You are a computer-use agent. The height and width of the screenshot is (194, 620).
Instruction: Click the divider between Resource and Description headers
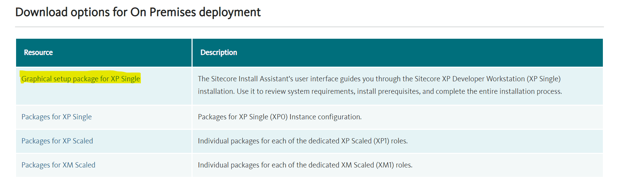192,52
